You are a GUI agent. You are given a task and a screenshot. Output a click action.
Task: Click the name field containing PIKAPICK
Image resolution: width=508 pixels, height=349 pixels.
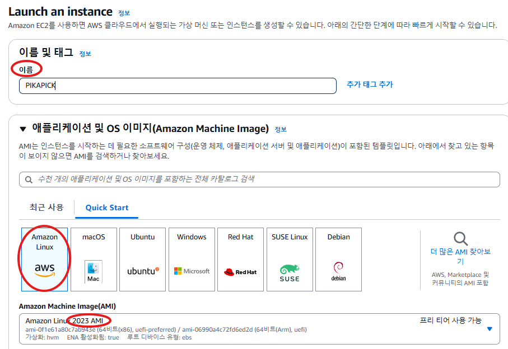178,86
